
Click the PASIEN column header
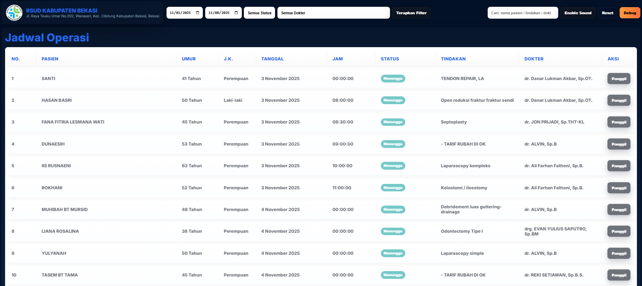coord(50,59)
